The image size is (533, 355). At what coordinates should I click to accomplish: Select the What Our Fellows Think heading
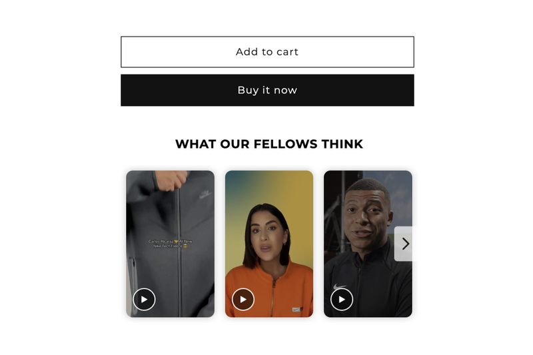click(x=269, y=144)
